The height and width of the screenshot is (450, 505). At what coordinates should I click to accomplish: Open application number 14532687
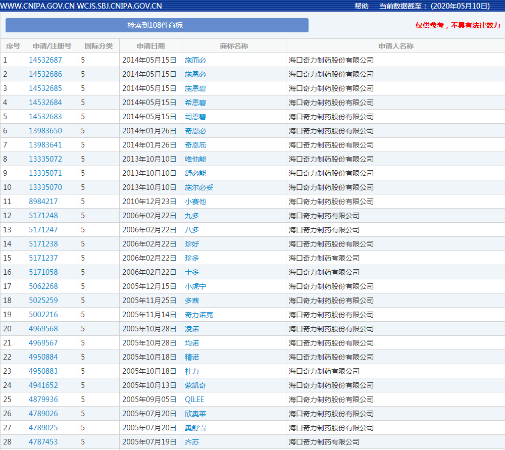[x=45, y=60]
